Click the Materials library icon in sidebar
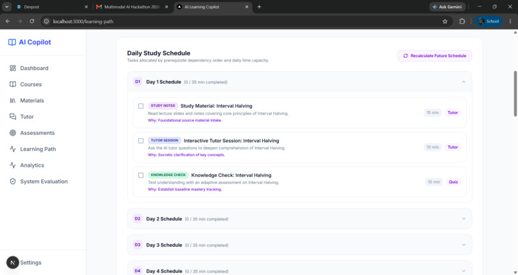This screenshot has width=518, height=275. 13,100
